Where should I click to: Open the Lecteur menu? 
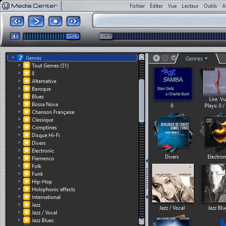tap(190, 6)
